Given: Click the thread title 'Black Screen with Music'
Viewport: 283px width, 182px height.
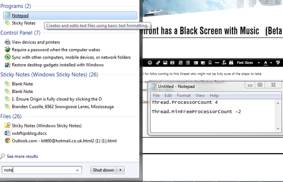Looking at the screenshot, I should (x=219, y=31).
